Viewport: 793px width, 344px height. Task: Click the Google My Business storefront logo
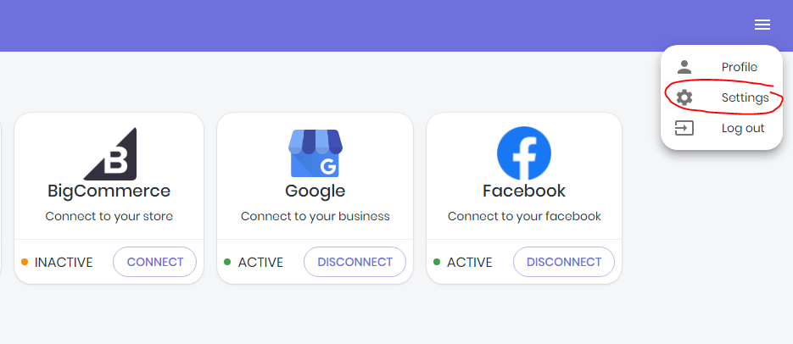click(315, 153)
